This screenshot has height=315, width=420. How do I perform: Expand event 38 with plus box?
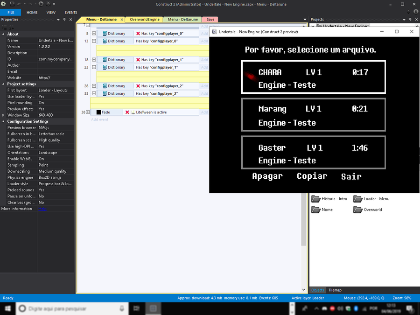[88, 112]
